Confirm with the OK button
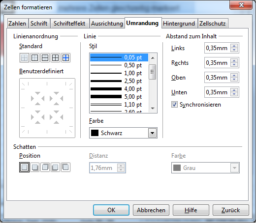This screenshot has width=256, height=223. [x=111, y=210]
